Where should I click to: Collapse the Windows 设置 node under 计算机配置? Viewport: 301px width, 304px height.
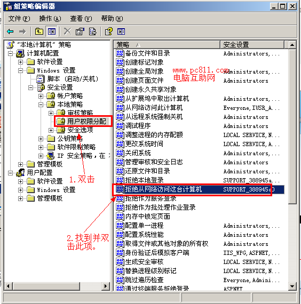click(x=20, y=70)
